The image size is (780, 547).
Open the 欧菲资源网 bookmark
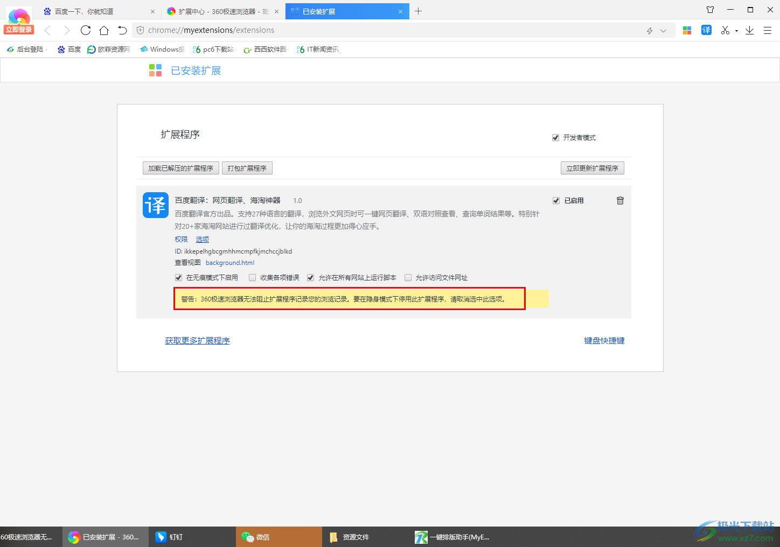click(x=109, y=50)
